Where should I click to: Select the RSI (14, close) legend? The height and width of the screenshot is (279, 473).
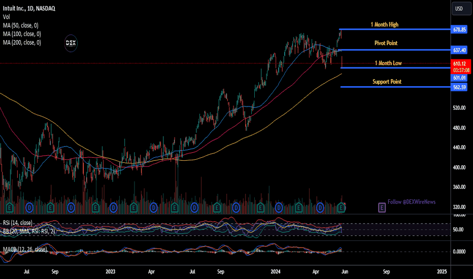coord(17,223)
